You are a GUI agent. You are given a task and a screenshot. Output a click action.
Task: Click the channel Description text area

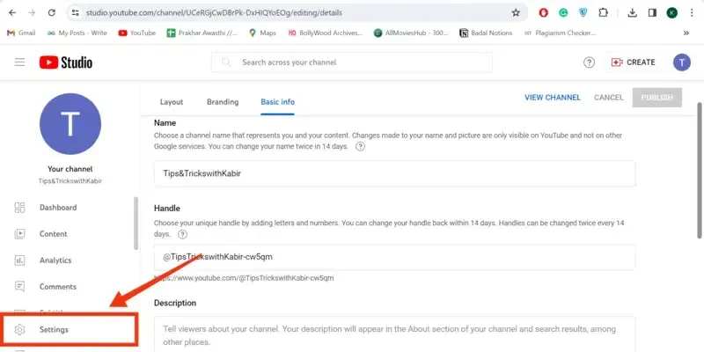[394, 334]
